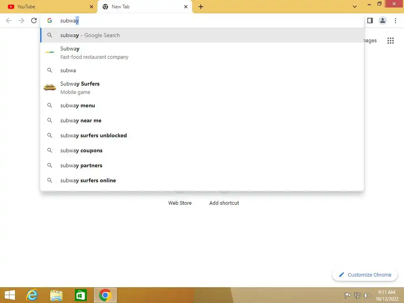The height and width of the screenshot is (303, 404).
Task: Select 'subway near me' suggestion
Action: pyautogui.click(x=202, y=120)
